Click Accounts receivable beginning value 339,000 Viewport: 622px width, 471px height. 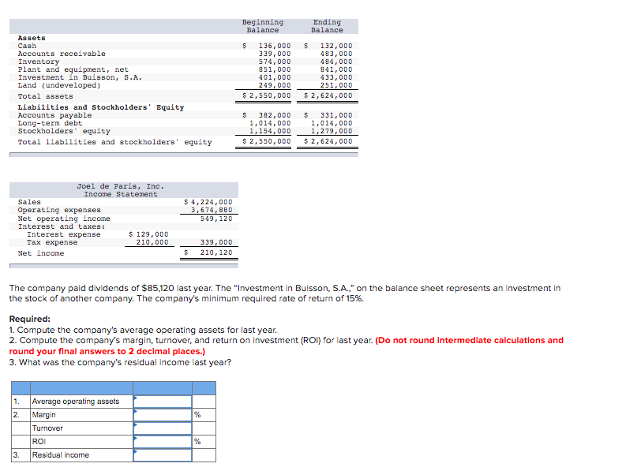(275, 54)
